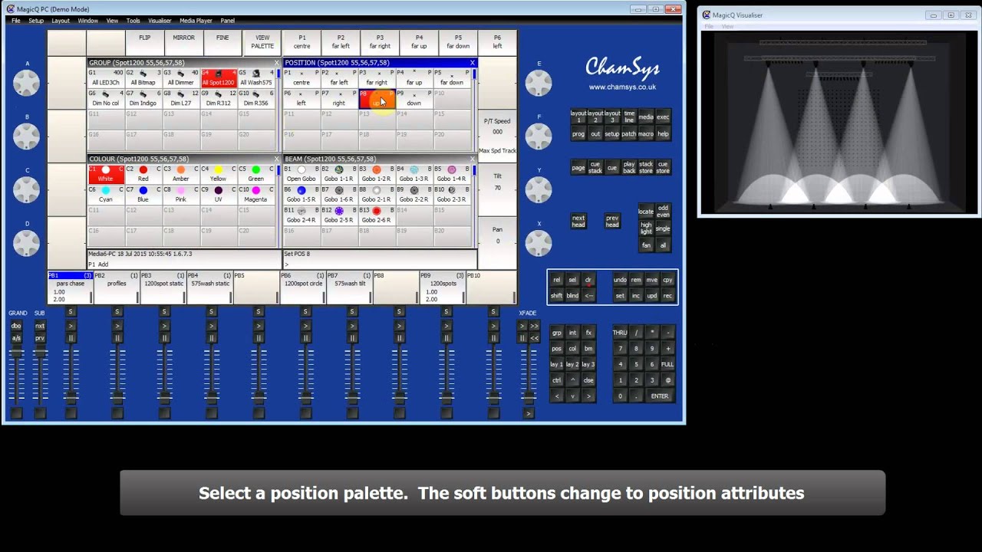Close the POSITION window with its X
The width and height of the screenshot is (982, 552).
(x=472, y=63)
